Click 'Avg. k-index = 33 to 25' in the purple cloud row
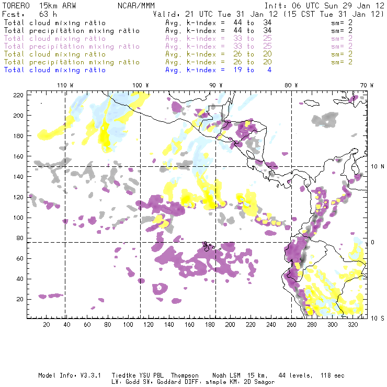Image resolution: width=387 pixels, height=387 pixels. tap(219, 39)
